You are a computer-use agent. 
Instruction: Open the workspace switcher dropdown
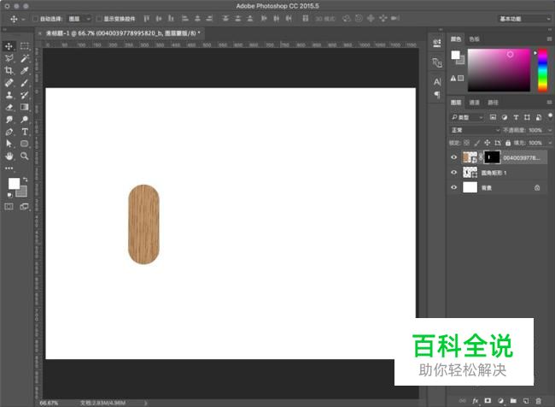pyautogui.click(x=524, y=19)
